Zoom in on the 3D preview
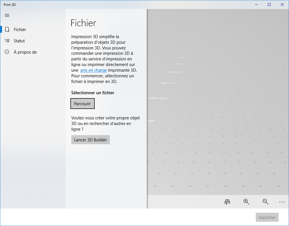The height and width of the screenshot is (226, 289). pyautogui.click(x=246, y=202)
